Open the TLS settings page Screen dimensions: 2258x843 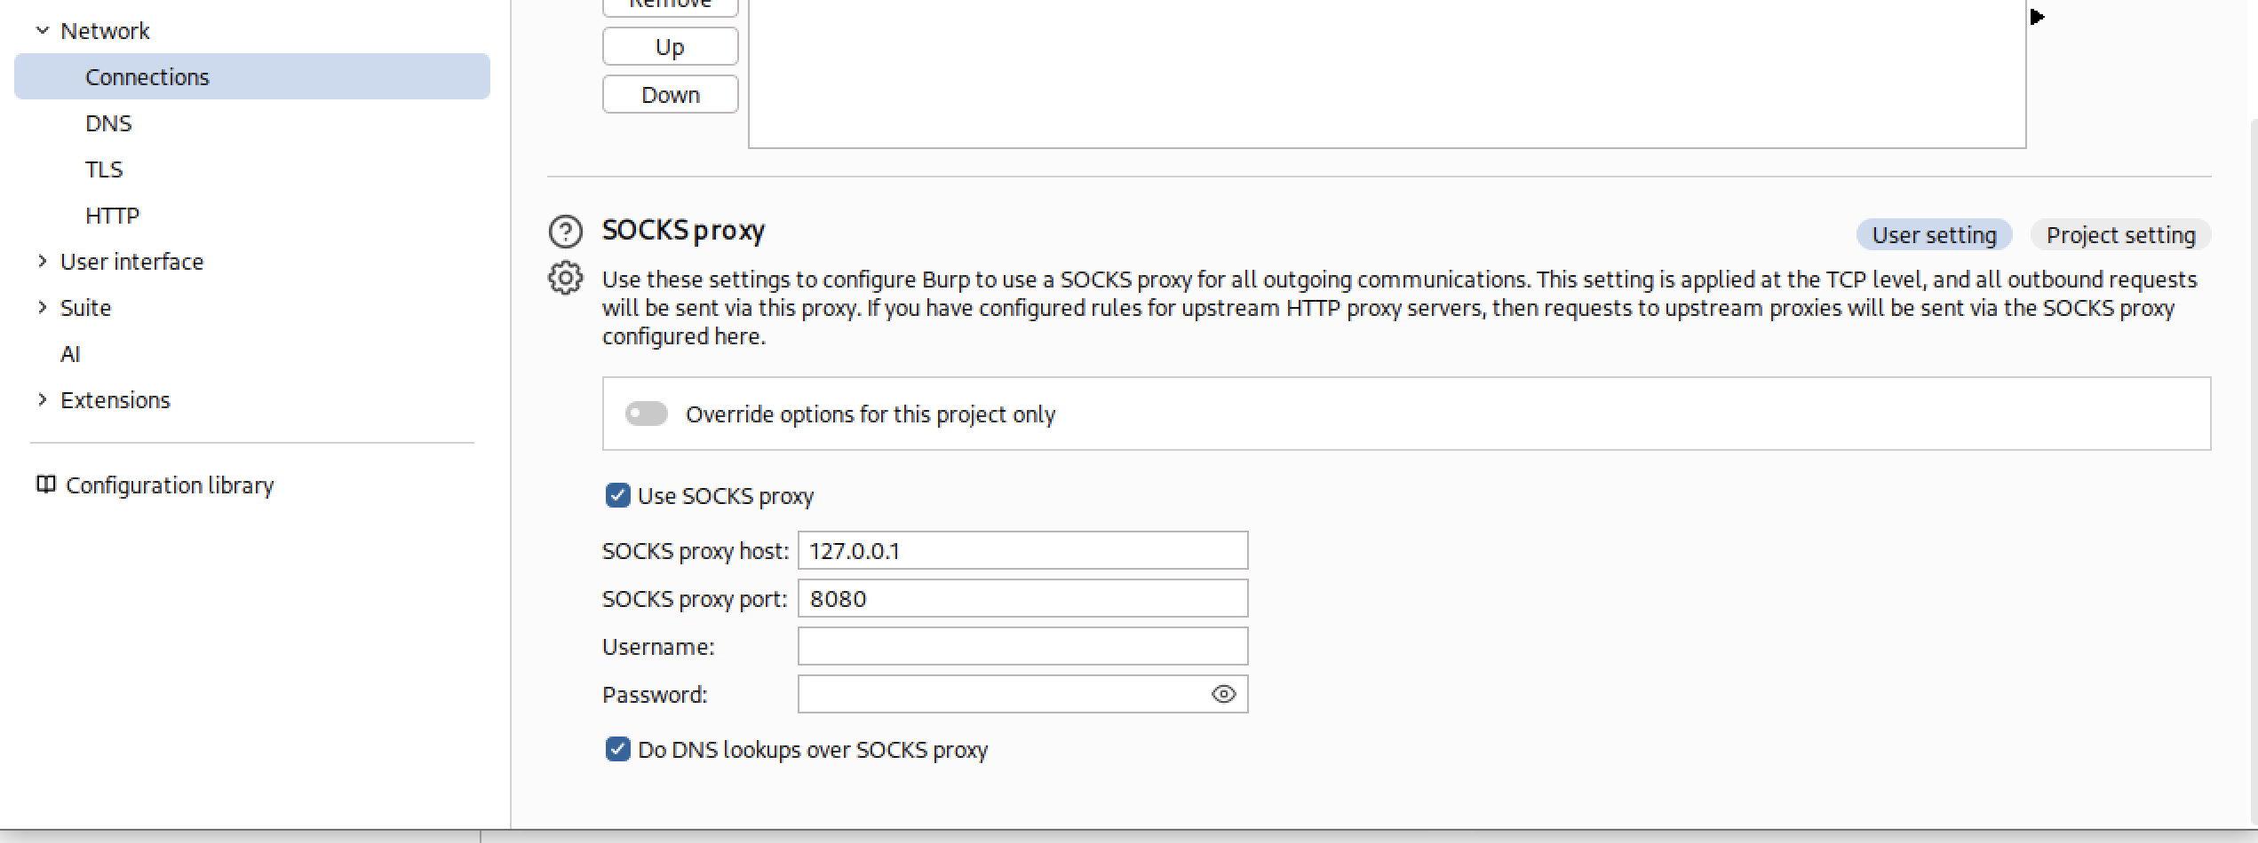pyautogui.click(x=104, y=169)
